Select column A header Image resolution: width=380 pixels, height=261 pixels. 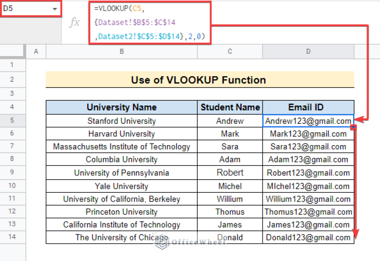tap(36, 52)
